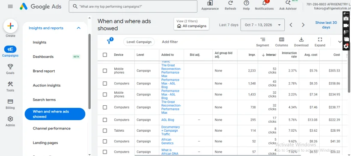The image size is (351, 156).
Task: Open Campaigns in the left rail
Action: pos(10,52)
